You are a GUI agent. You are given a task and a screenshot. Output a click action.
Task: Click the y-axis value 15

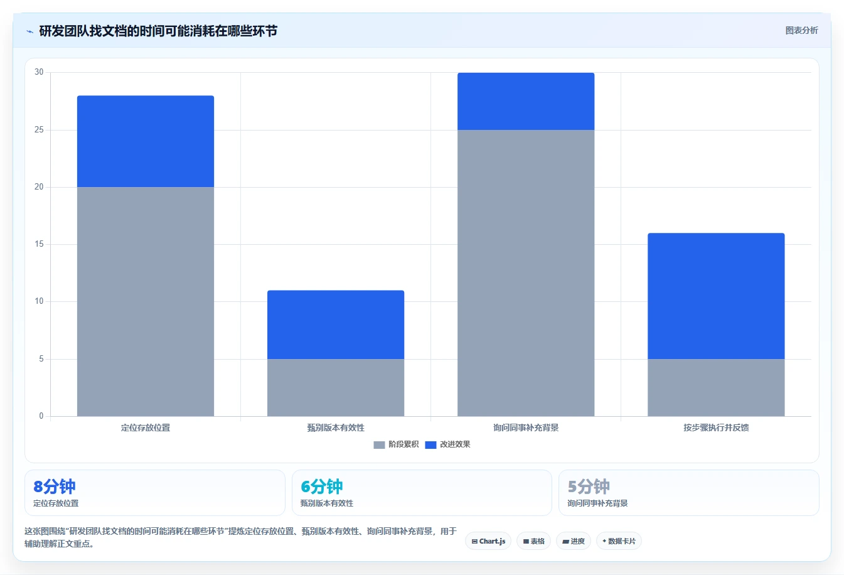[39, 244]
